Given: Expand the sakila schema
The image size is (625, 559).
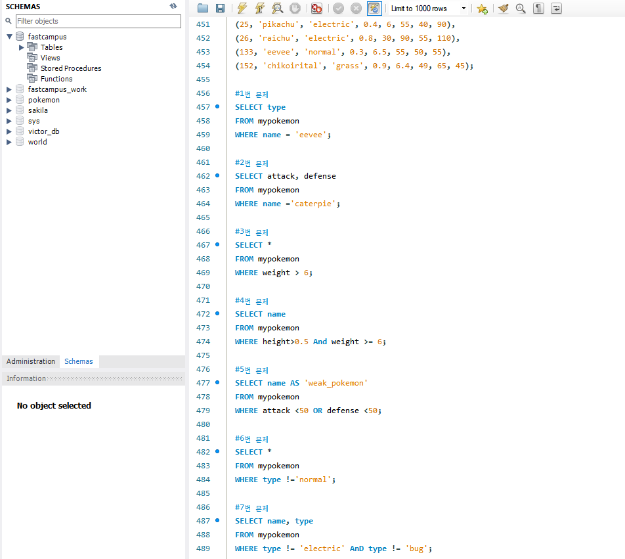Looking at the screenshot, I should tap(9, 110).
